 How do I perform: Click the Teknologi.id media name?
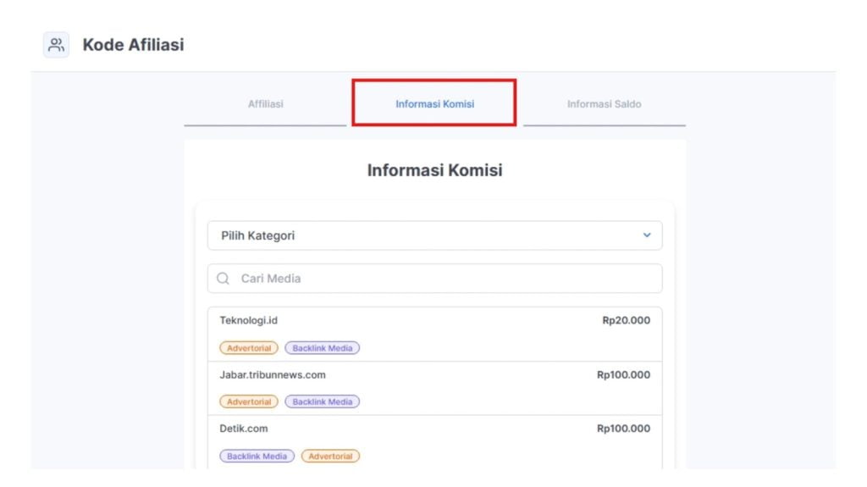[248, 320]
